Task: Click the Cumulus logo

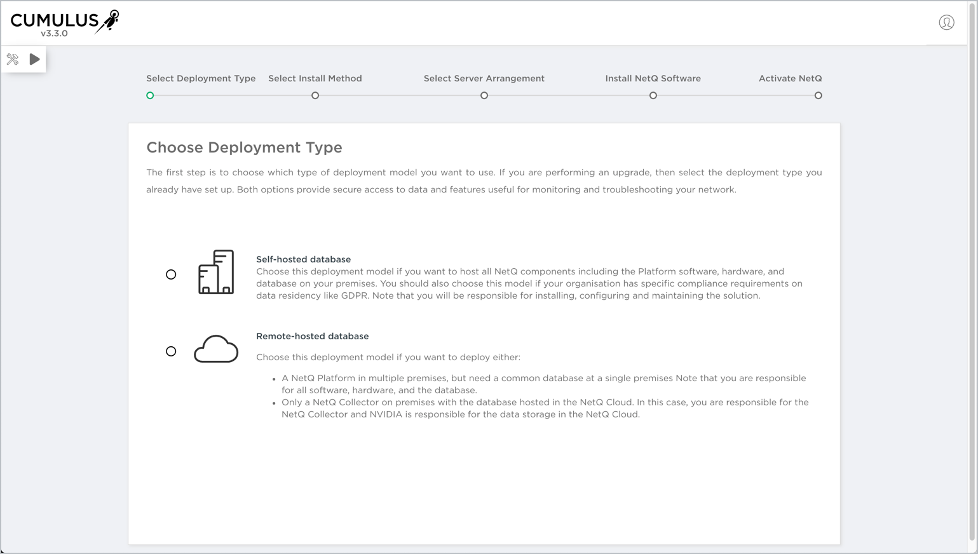Action: pos(64,23)
